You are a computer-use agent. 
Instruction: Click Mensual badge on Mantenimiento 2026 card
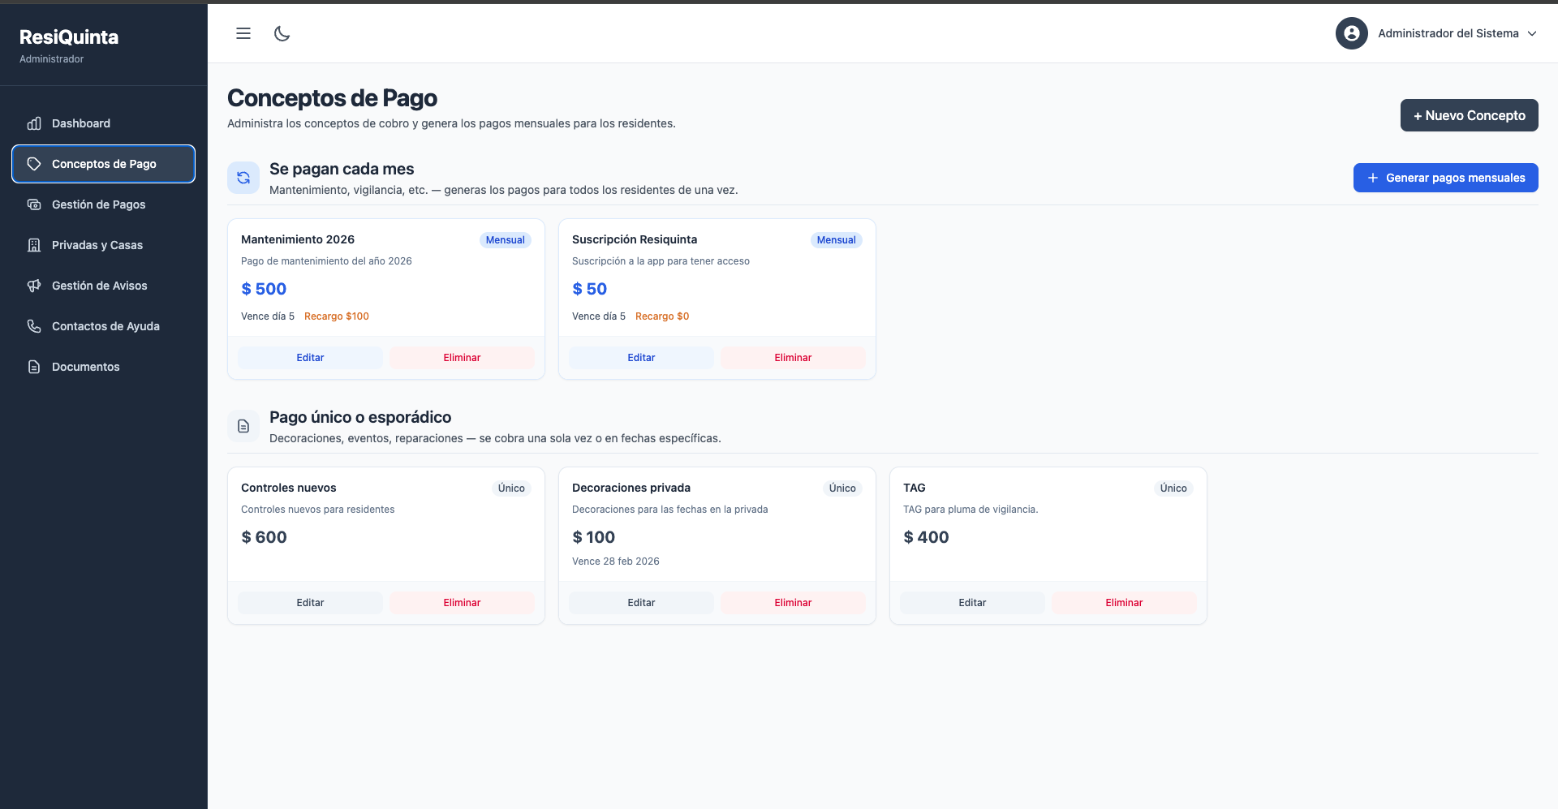pos(505,240)
